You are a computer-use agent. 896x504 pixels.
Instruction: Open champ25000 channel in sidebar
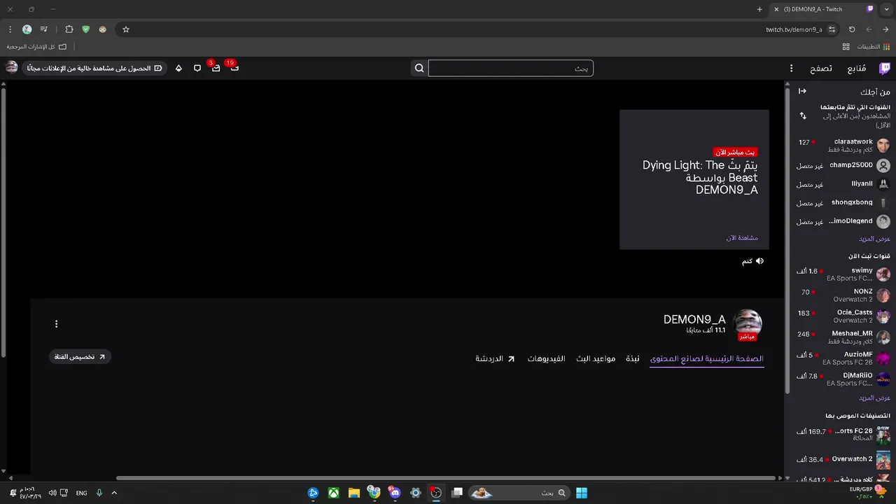coord(843,165)
